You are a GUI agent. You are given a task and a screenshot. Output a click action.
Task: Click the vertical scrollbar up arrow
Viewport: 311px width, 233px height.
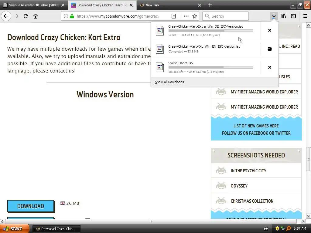click(x=308, y=25)
